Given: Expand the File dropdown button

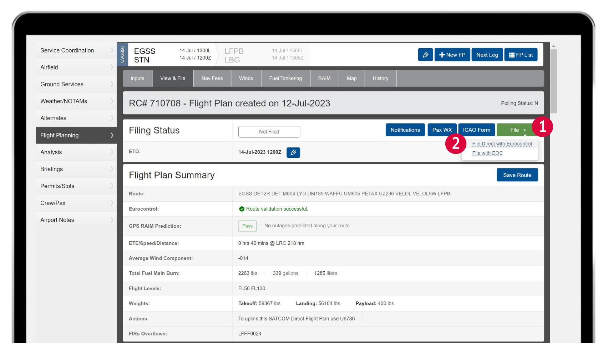Looking at the screenshot, I should tap(517, 130).
